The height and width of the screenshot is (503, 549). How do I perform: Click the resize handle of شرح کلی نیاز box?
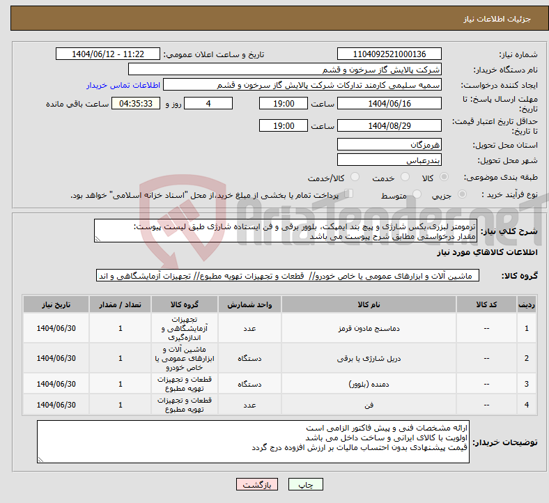click(x=98, y=239)
